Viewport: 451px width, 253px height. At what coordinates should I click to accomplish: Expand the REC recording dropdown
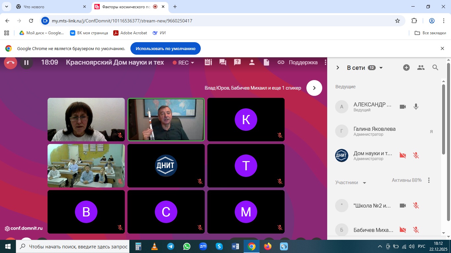[192, 63]
